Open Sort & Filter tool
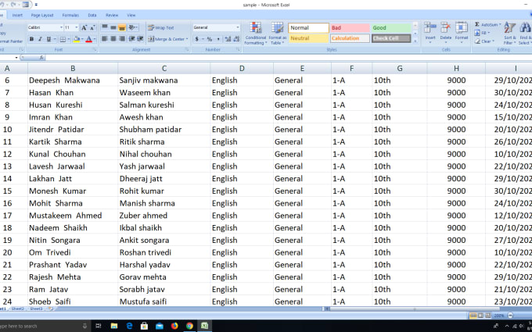 coord(509,33)
